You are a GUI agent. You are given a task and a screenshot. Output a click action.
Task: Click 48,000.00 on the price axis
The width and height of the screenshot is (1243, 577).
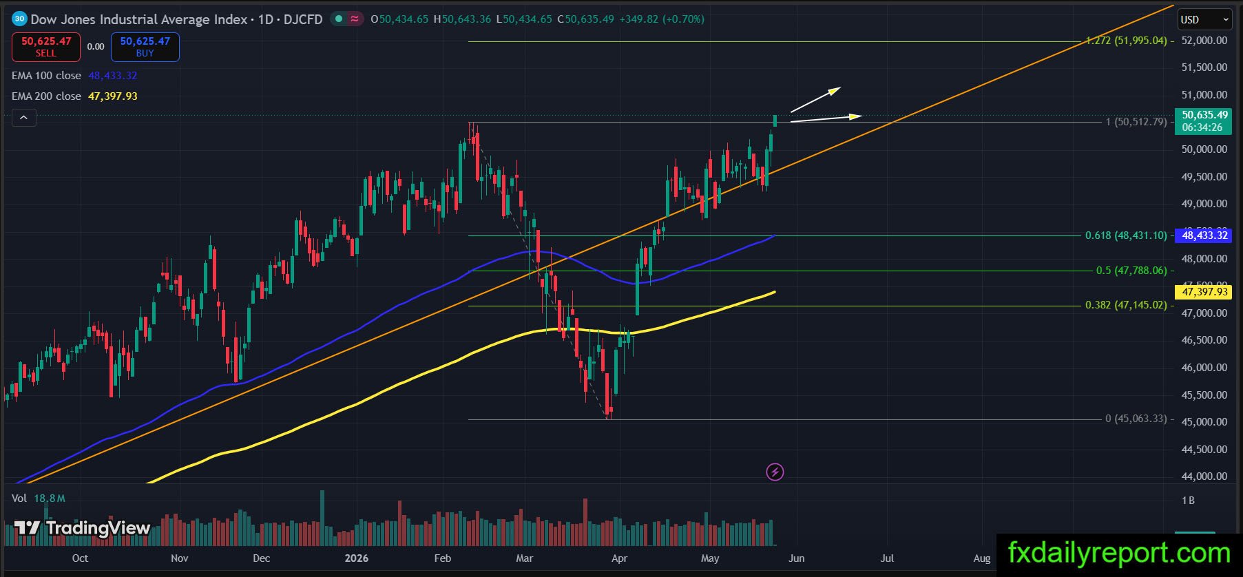pos(1204,259)
